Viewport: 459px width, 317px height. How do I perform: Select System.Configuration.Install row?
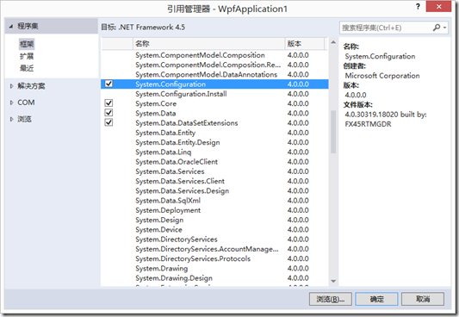pos(214,94)
